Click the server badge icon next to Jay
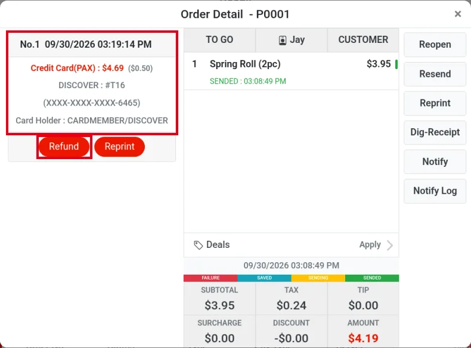Viewport: 471px width, 348px height. pyautogui.click(x=283, y=41)
